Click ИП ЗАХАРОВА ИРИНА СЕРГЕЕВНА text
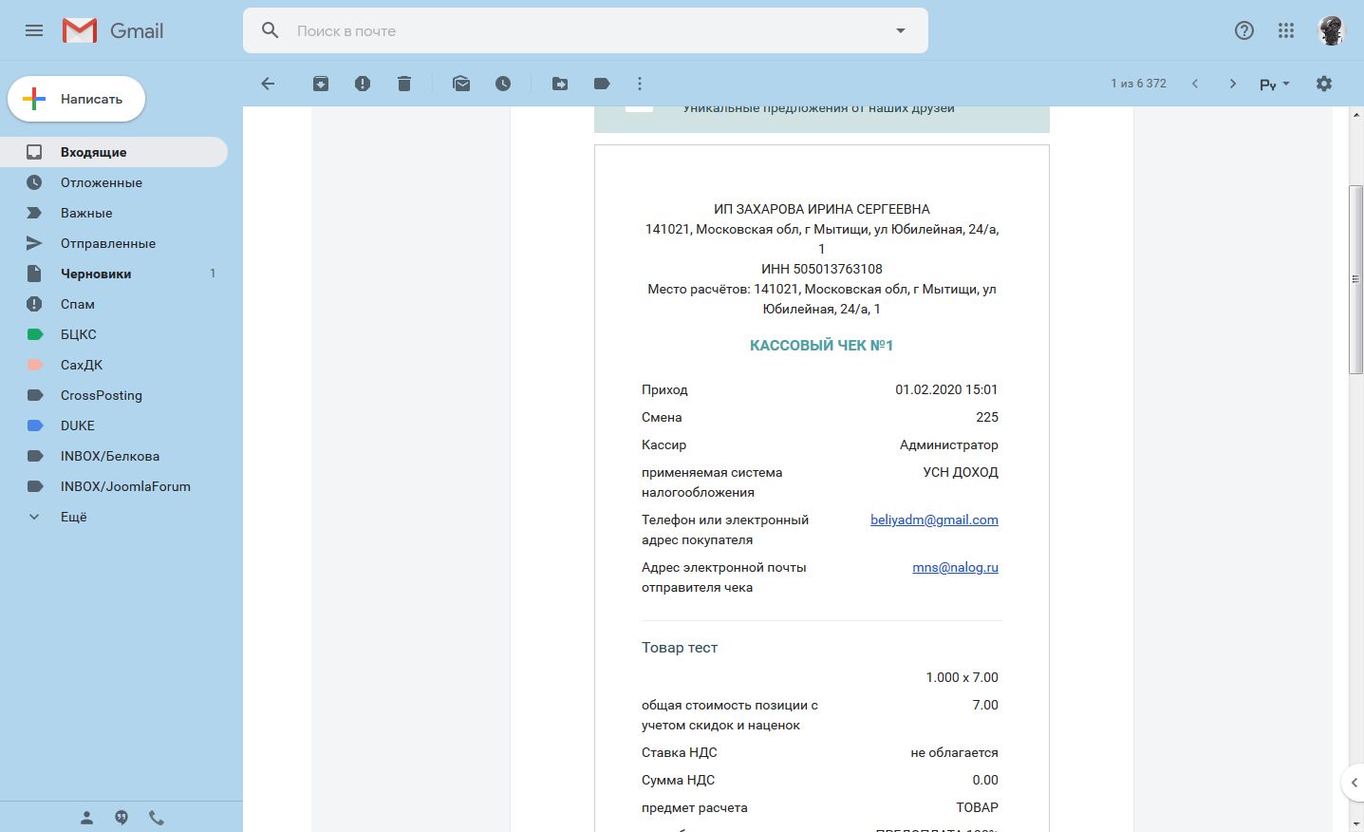 822,209
